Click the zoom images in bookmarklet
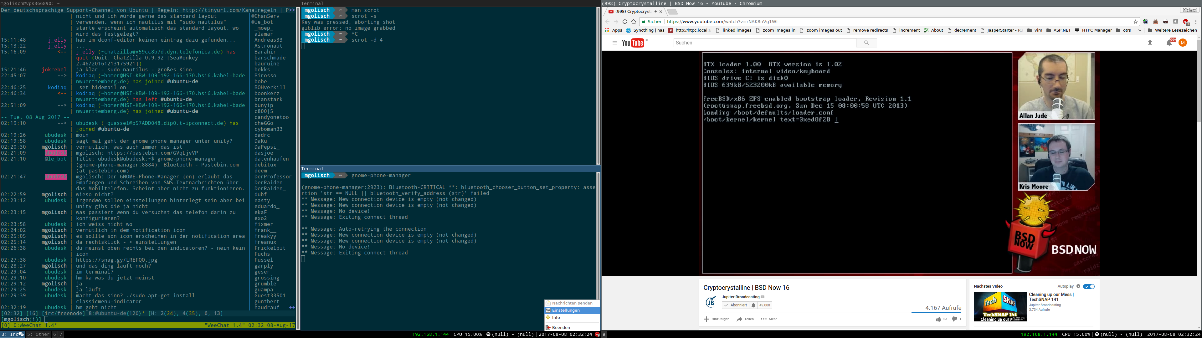1202x338 pixels. (776, 30)
